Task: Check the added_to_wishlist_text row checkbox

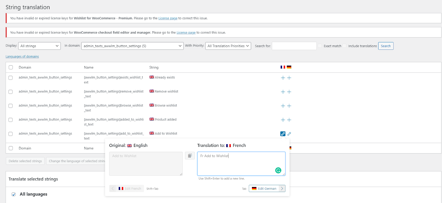Action: tap(10, 120)
